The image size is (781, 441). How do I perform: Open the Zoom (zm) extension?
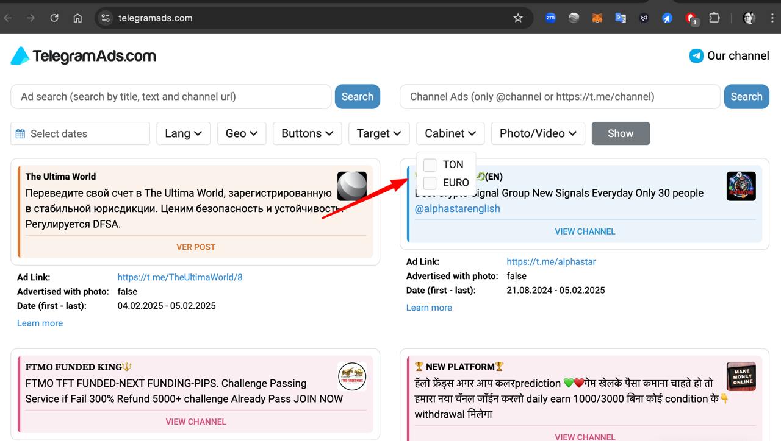[550, 18]
